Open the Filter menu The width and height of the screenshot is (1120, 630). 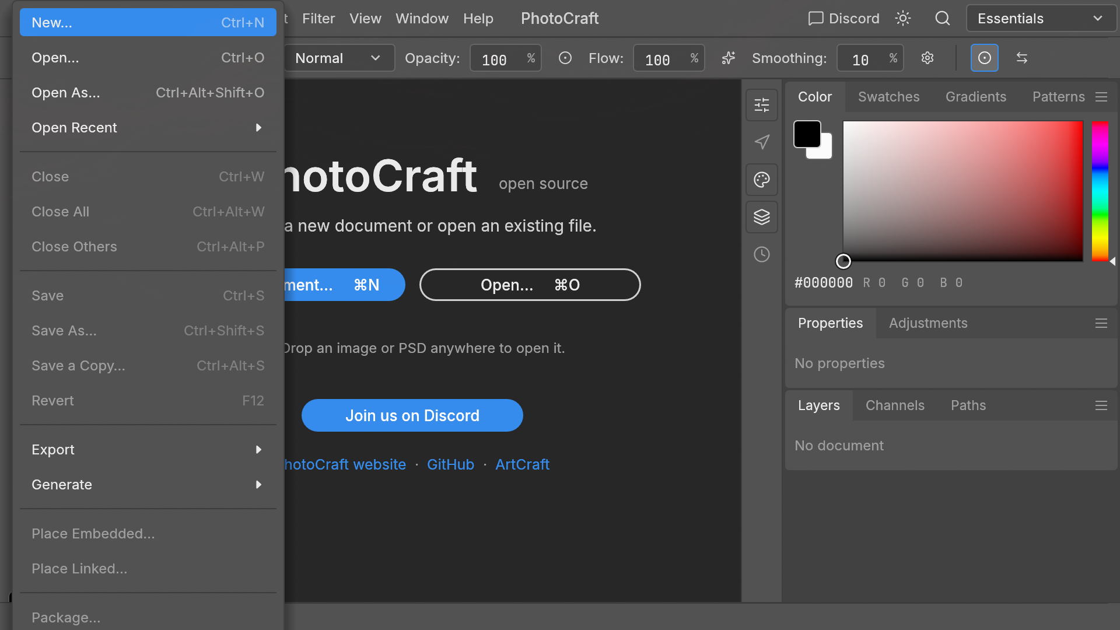318,19
